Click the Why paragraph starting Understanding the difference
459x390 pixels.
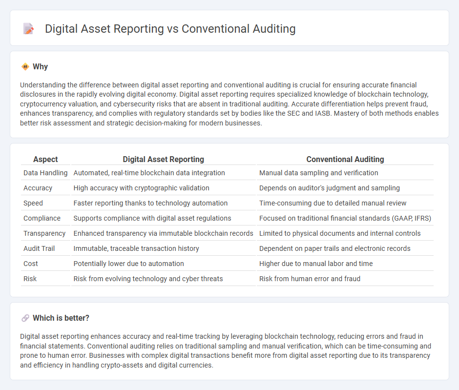click(x=229, y=104)
